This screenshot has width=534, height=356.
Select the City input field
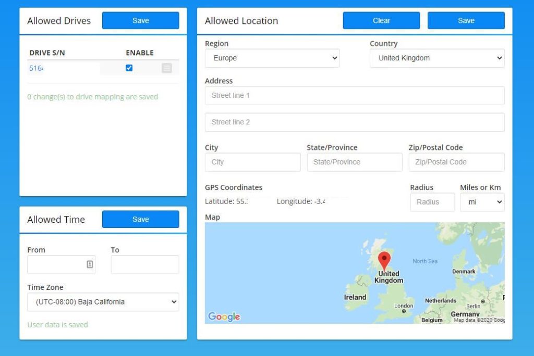(252, 162)
